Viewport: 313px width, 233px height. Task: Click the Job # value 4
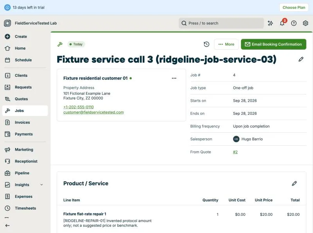(234, 75)
